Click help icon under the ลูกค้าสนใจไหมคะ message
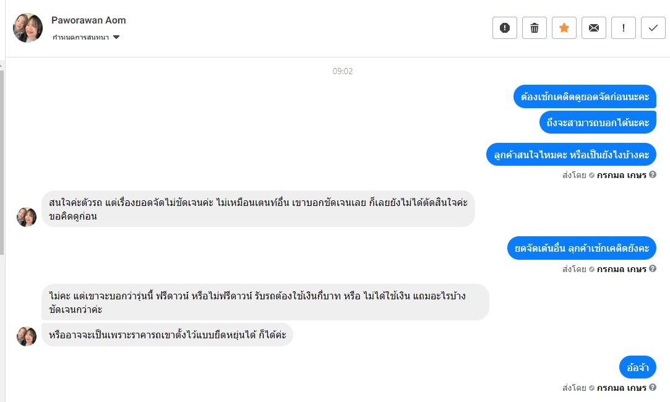This screenshot has width=670, height=402. point(653,175)
